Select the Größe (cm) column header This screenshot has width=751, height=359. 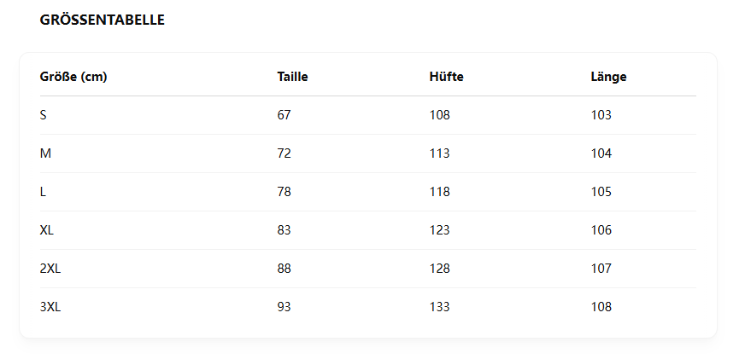[73, 77]
